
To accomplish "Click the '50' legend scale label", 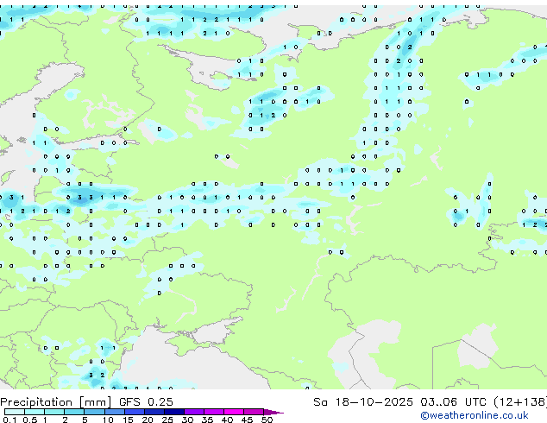I will (x=267, y=420).
